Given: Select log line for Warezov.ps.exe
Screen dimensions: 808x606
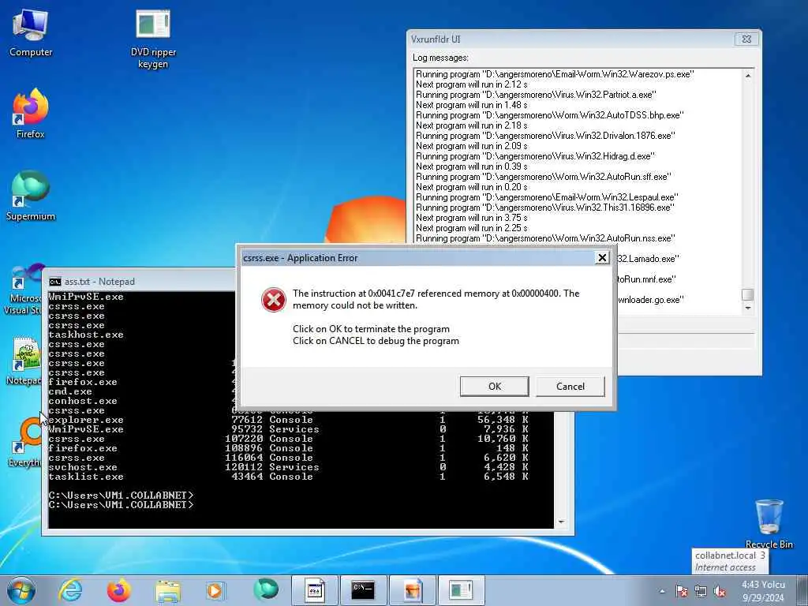Looking at the screenshot, I should (x=555, y=74).
